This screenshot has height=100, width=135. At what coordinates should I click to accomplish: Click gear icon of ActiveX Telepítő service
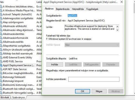1,14
